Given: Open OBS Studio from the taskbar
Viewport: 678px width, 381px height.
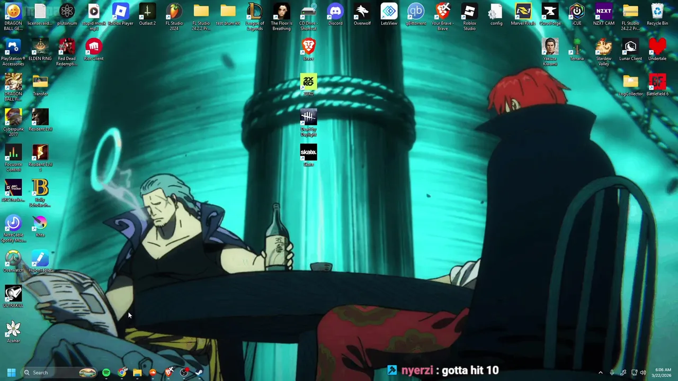Looking at the screenshot, I should tap(184, 373).
